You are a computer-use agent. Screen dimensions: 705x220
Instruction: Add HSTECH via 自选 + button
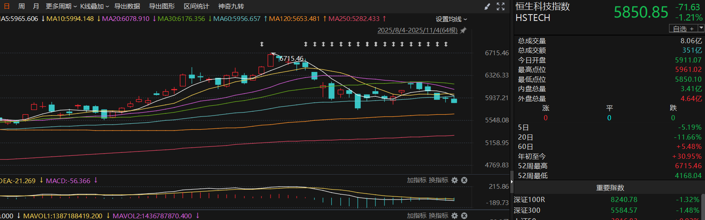683,29
